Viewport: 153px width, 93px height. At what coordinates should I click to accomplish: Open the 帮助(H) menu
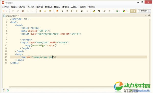92,7
